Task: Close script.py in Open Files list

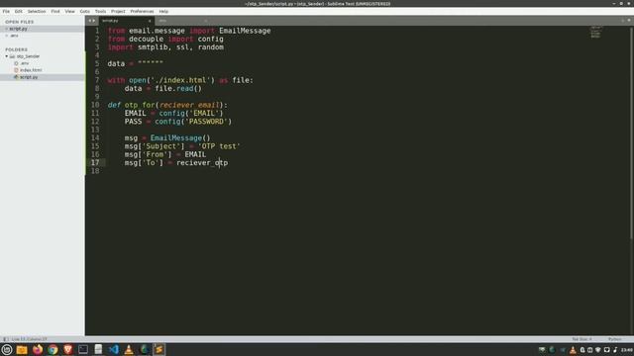Action: [7, 29]
